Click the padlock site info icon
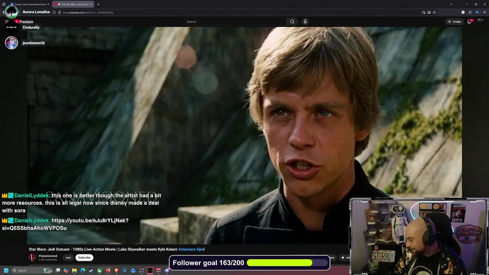Viewport: 489px width, 275px height. point(59,12)
